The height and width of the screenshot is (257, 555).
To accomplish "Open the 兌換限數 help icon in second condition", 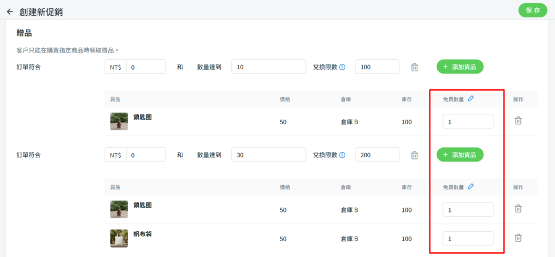I will pos(342,155).
